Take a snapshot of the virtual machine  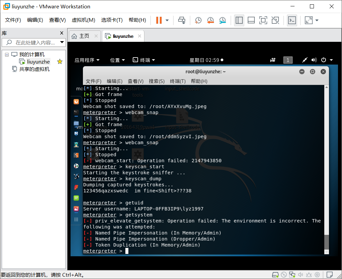198,20
